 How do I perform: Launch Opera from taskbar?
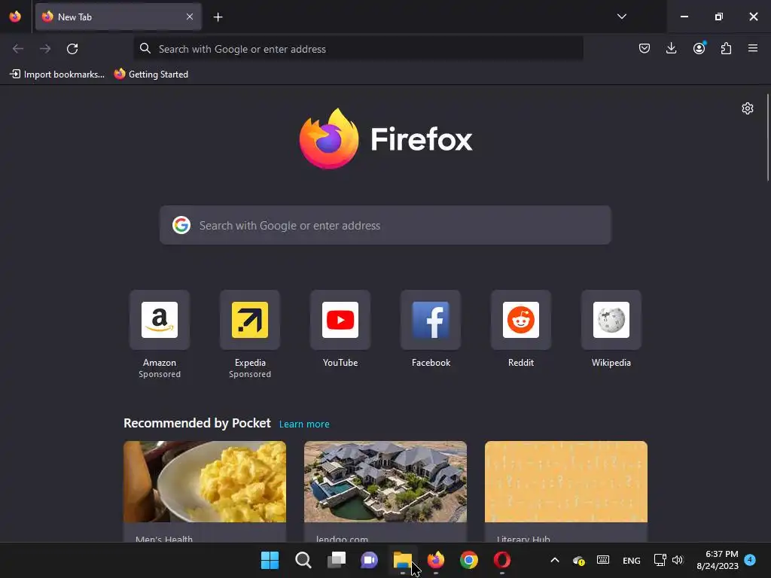(x=502, y=560)
